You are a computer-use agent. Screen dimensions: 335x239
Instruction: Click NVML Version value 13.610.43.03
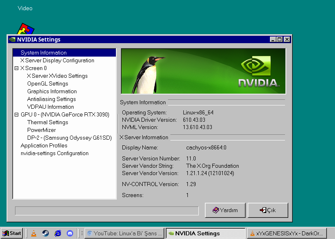[198, 127]
